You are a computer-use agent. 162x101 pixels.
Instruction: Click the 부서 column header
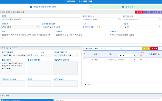point(95,54)
